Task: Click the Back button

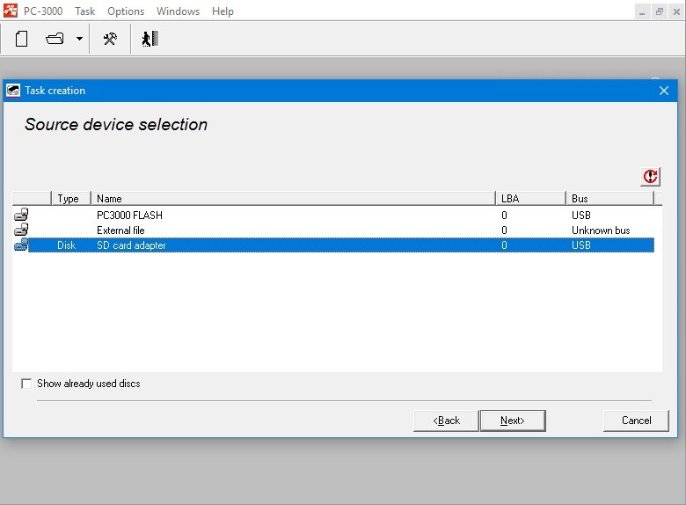Action: coord(446,421)
